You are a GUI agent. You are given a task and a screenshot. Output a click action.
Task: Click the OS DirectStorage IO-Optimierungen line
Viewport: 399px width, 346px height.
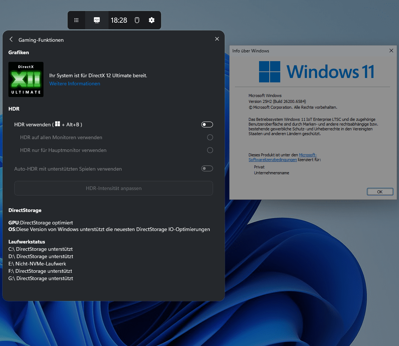point(109,230)
